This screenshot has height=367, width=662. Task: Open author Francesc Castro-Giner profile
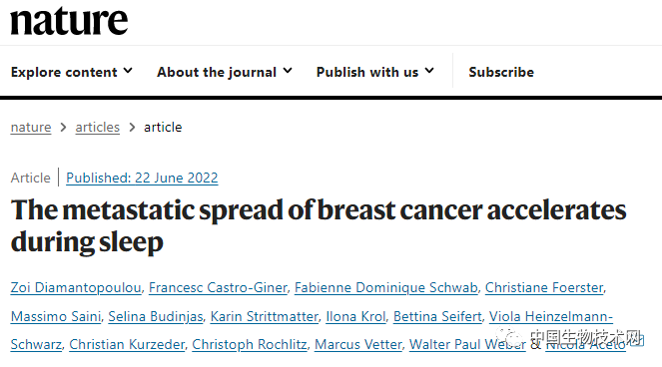218,287
